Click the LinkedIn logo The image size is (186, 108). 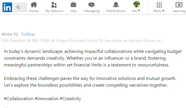click(7, 7)
